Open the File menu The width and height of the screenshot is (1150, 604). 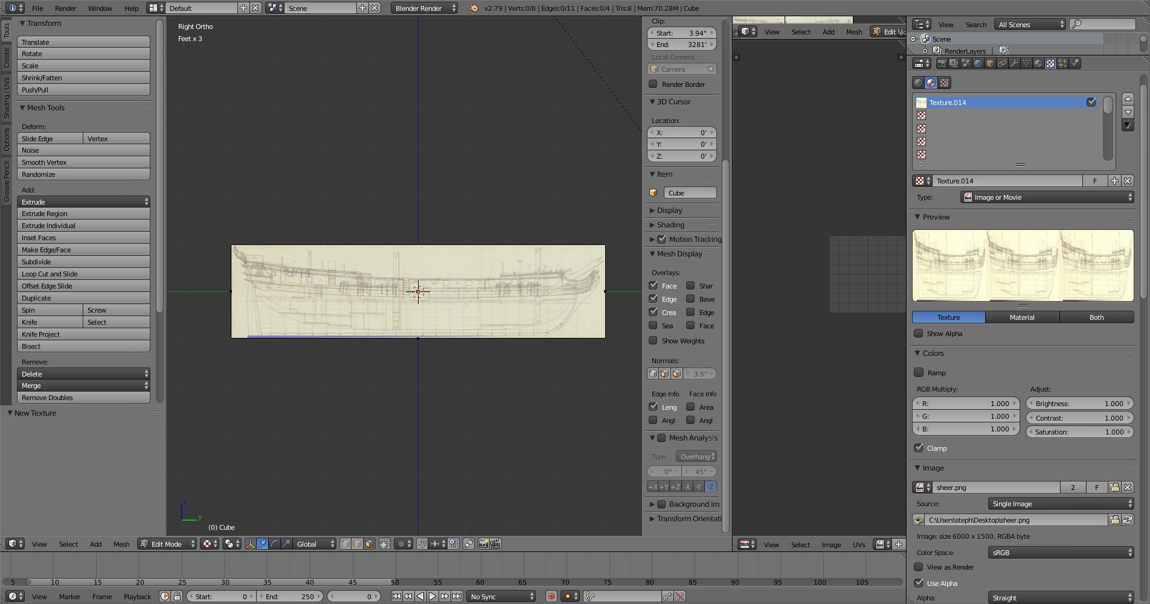pos(37,8)
